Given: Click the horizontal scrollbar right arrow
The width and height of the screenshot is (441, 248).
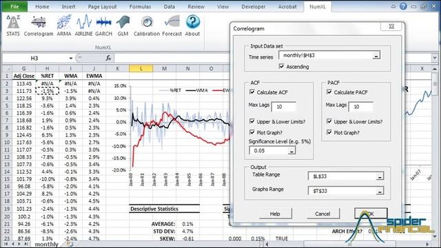Looking at the screenshot, I should pos(427,245).
